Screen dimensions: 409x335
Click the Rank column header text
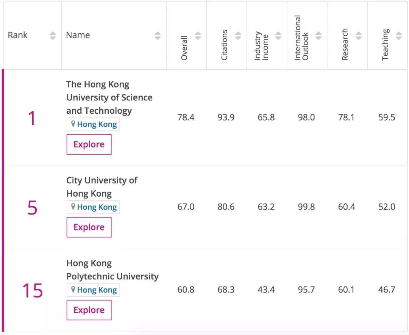18,35
